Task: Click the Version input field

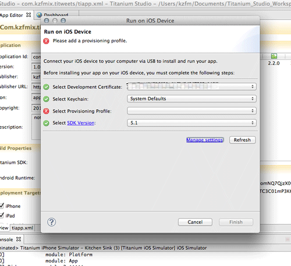Action: pyautogui.click(x=36, y=67)
